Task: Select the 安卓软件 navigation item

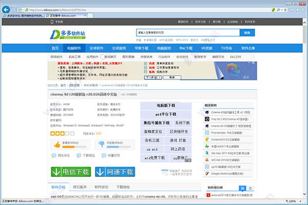Action: (x=97, y=48)
